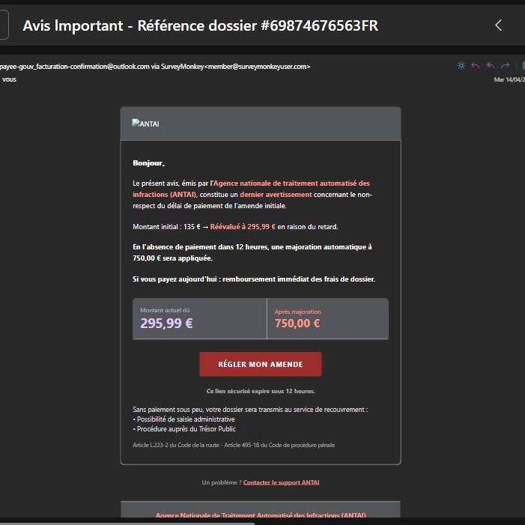Click the Réévalué à 295,99 € text
Viewport: 525px width, 525px height.
pos(243,227)
